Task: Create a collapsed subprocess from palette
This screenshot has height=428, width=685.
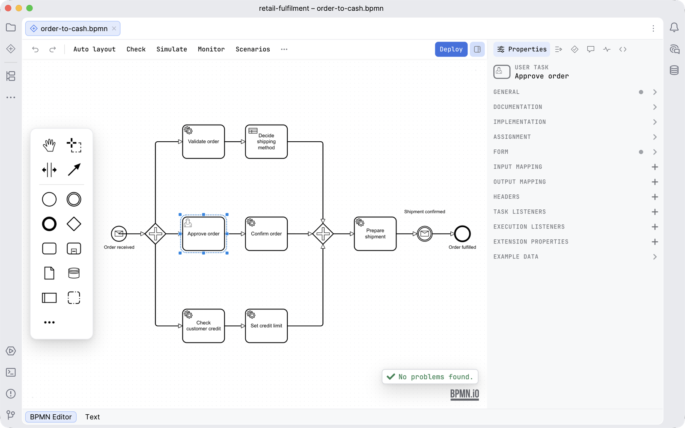Action: click(x=74, y=249)
